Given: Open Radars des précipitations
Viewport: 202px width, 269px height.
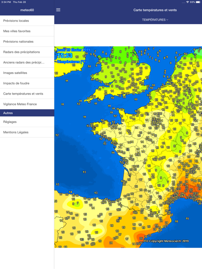Looking at the screenshot, I should 27,52.
